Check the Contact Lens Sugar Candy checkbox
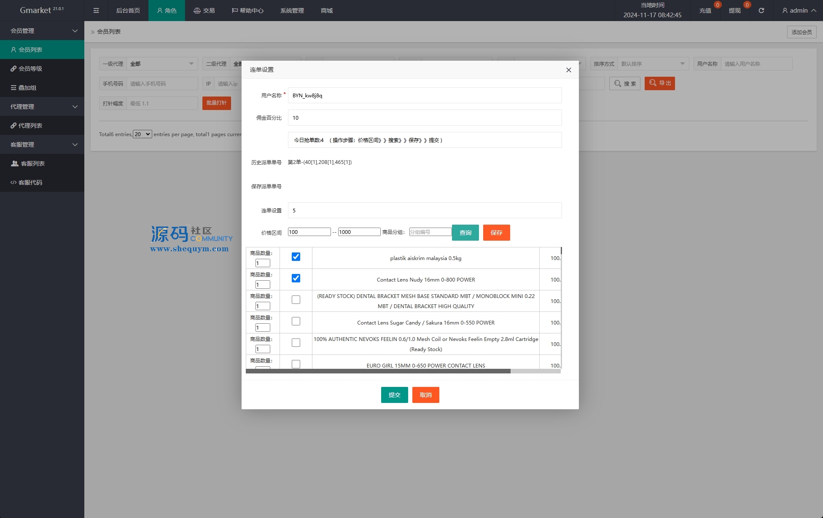This screenshot has width=823, height=518. coord(296,321)
